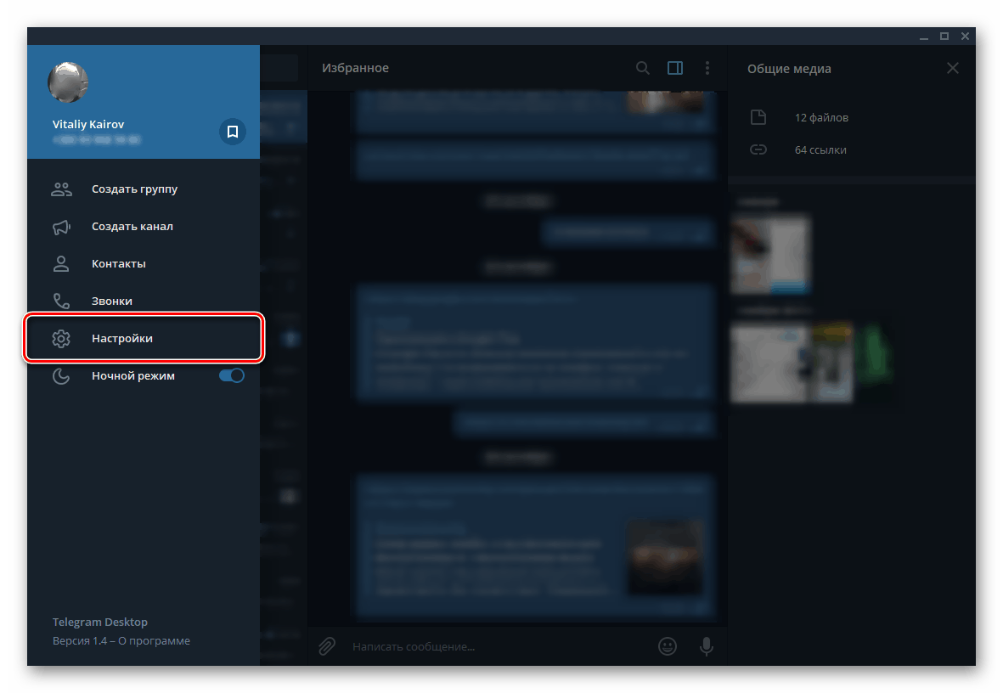Screen dimensions: 1003x693
Task: Open Saved Messages bookmark icon
Action: pyautogui.click(x=233, y=132)
